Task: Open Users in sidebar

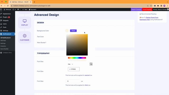Action: point(5,24)
